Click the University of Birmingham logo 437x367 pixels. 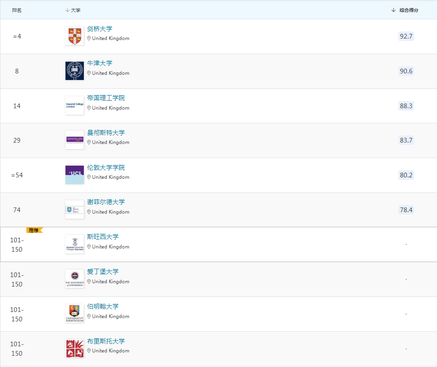(x=74, y=314)
